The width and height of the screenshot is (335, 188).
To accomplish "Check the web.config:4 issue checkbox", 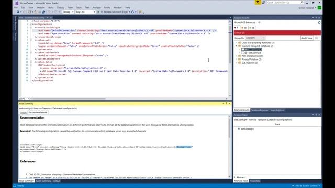I will 243,49.
